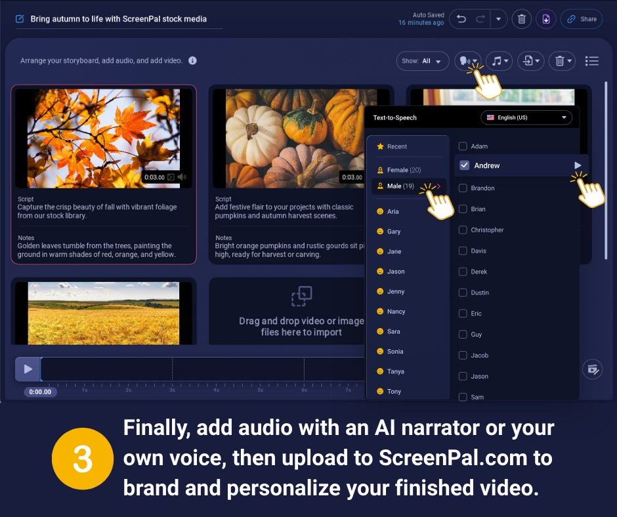The height and width of the screenshot is (517, 617).
Task: Check the Christopher voice checkbox
Action: 463,230
